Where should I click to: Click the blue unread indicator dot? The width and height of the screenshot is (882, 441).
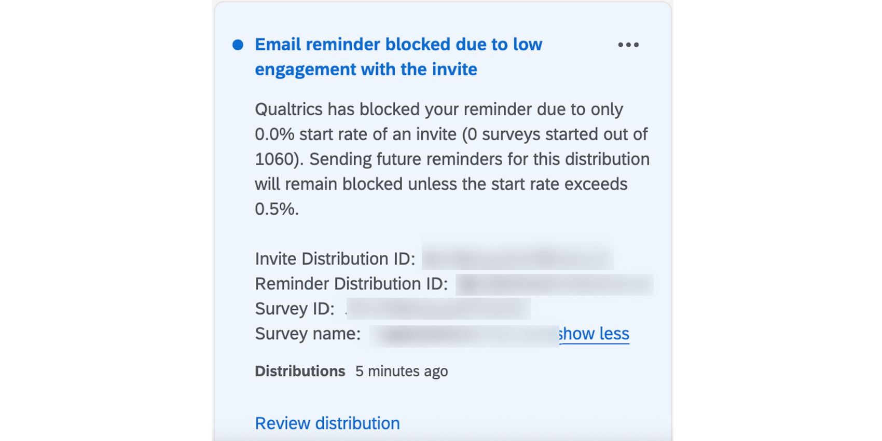click(237, 45)
